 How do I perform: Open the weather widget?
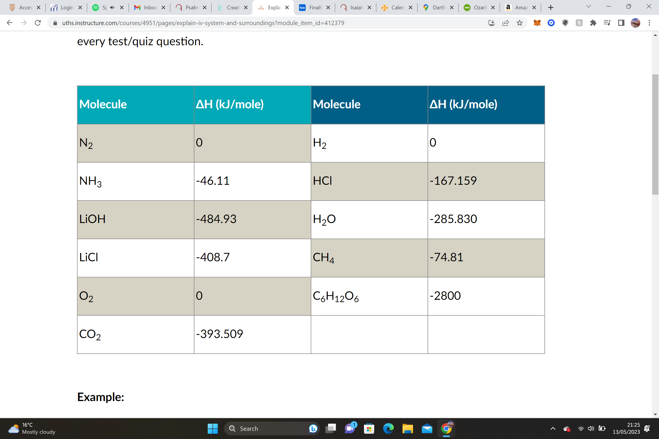32,428
